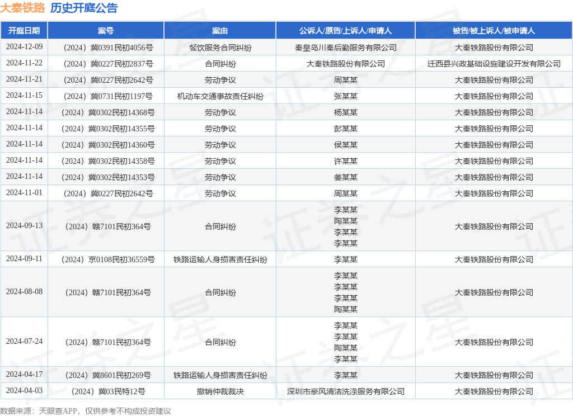Select 赣7101民初364号 in the 2024-08-08 row
The width and height of the screenshot is (573, 416).
coord(108,292)
